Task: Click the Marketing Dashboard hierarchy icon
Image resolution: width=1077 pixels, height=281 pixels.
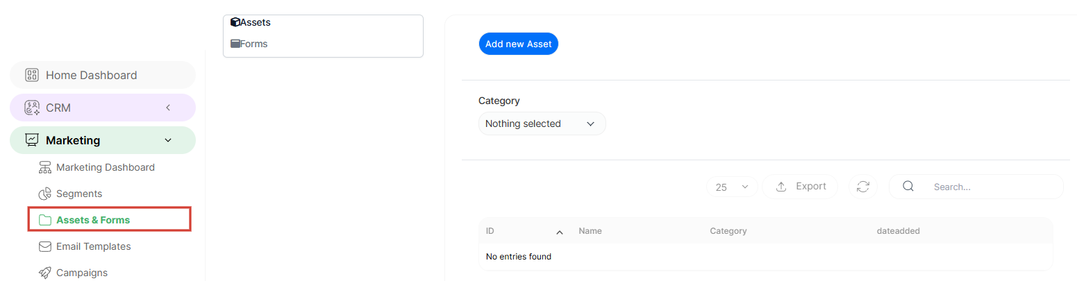Action: tap(45, 167)
